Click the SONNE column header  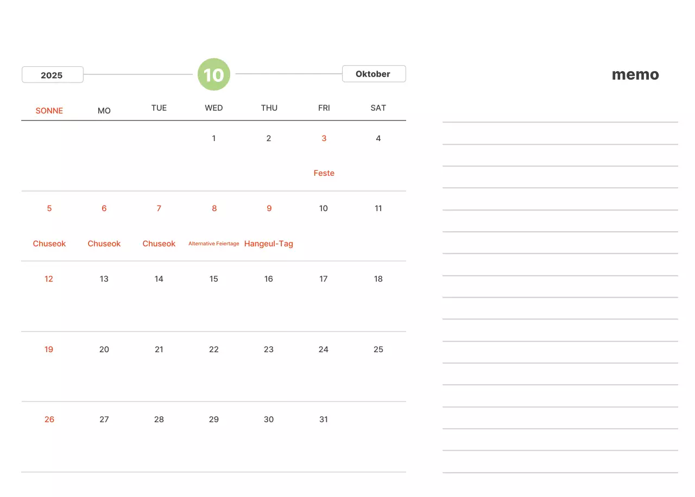[49, 111]
